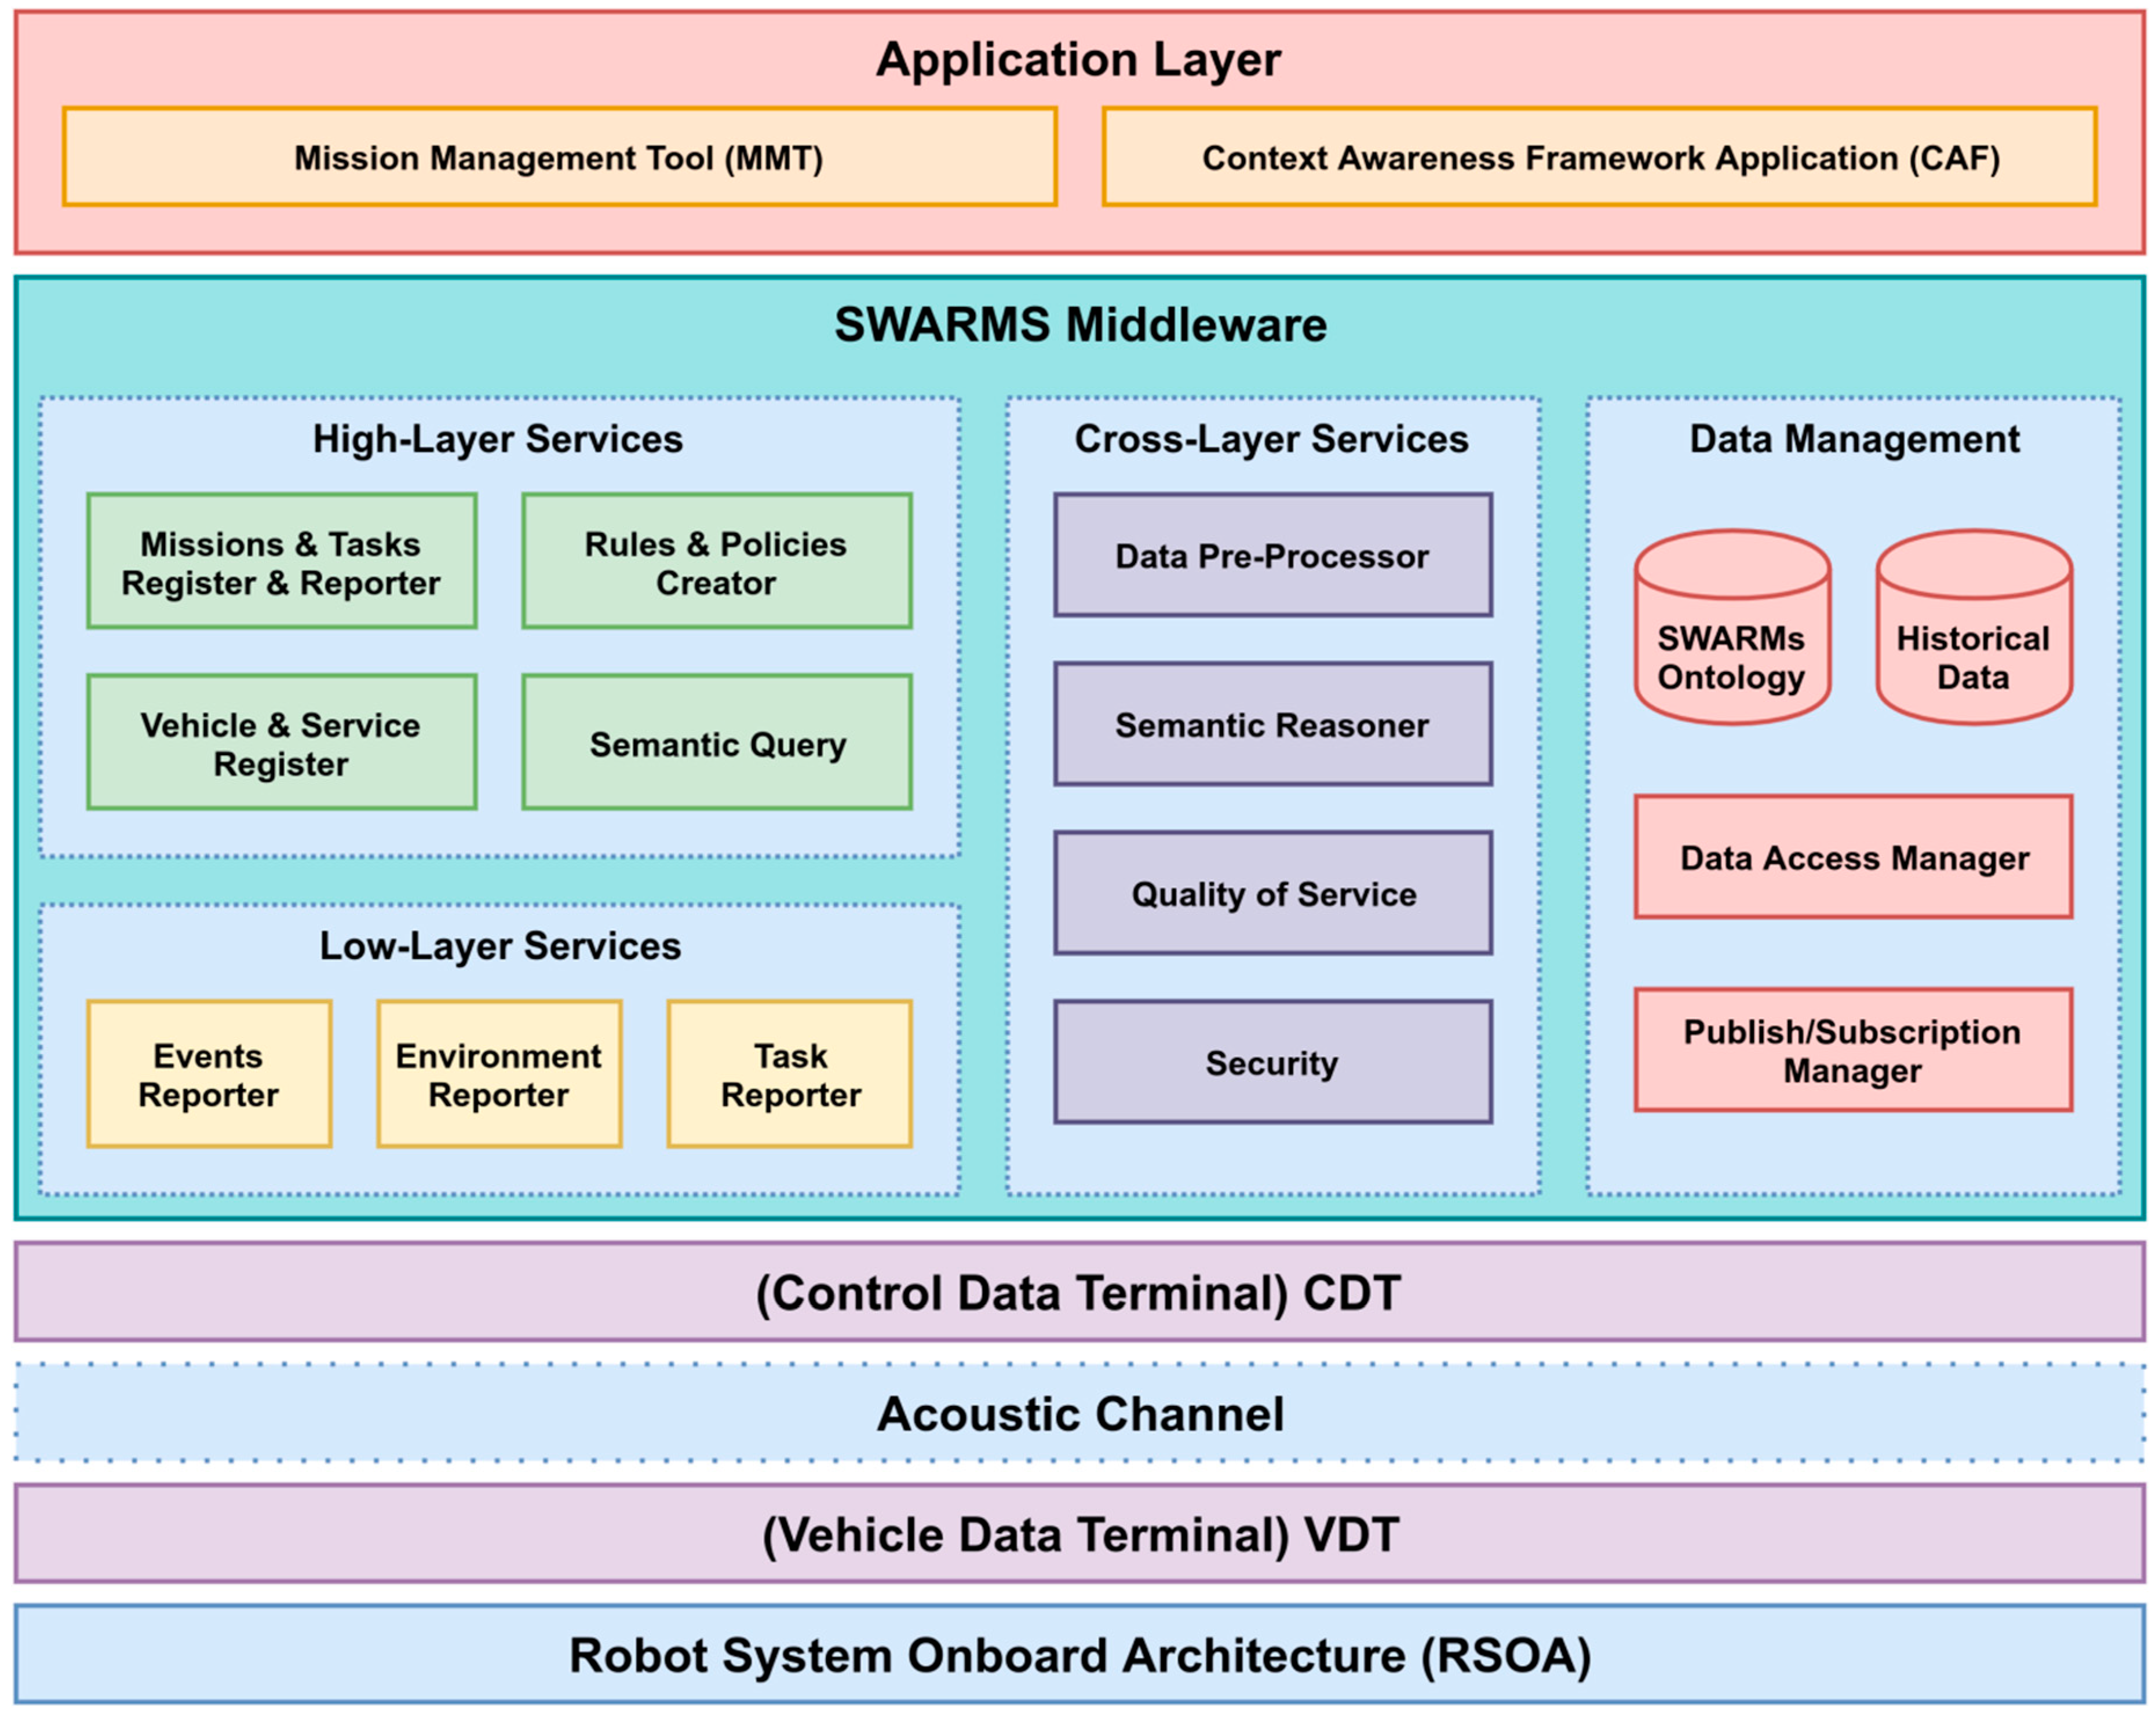
Task: Click the Missions & Tasks Register & Reporter block
Action: (281, 561)
